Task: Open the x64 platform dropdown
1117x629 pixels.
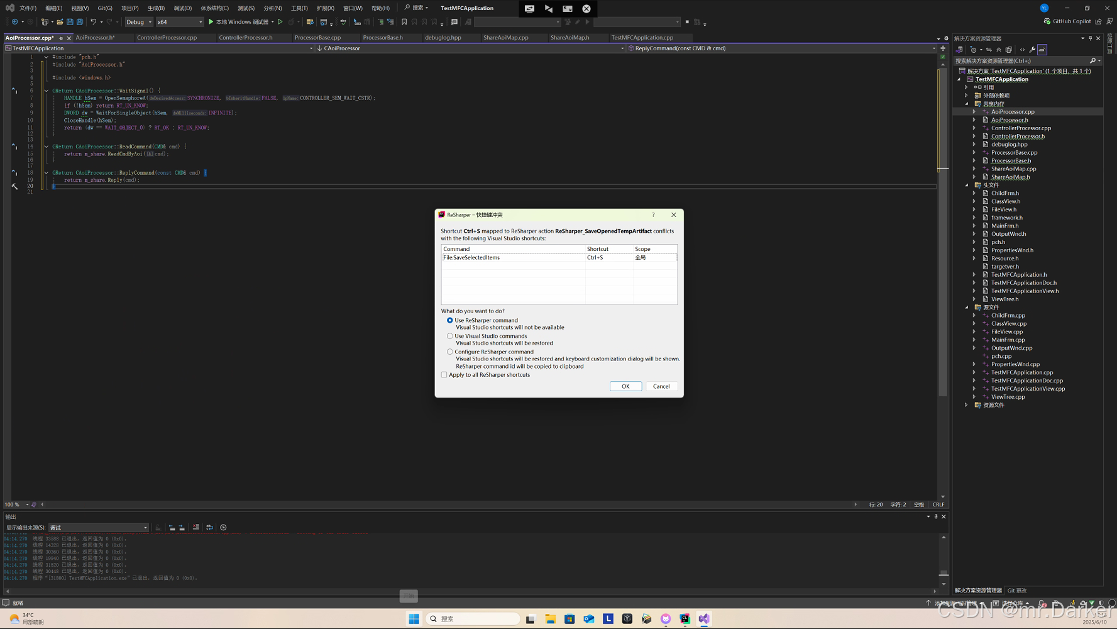Action: point(200,21)
